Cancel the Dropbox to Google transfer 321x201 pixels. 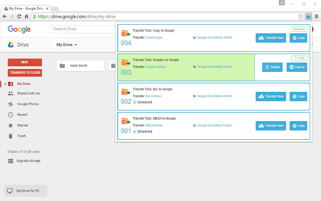pyautogui.click(x=297, y=67)
